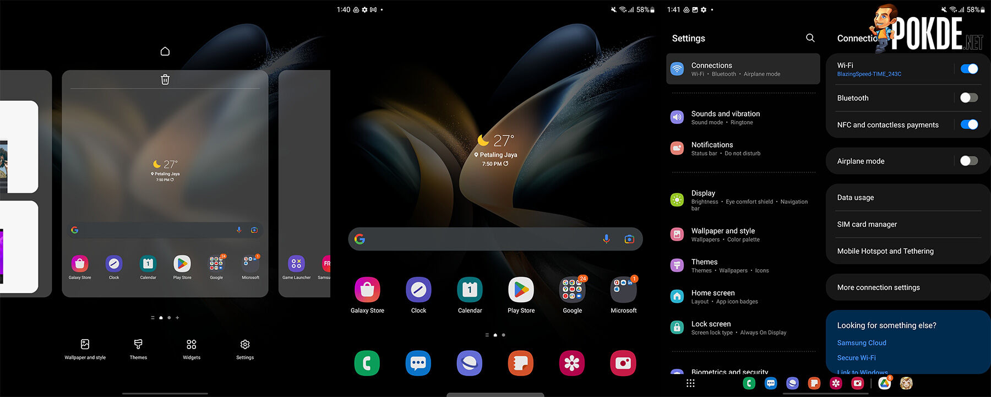Open Google Drive from the Settings taskbar
This screenshot has height=397, width=991.
pyautogui.click(x=885, y=383)
